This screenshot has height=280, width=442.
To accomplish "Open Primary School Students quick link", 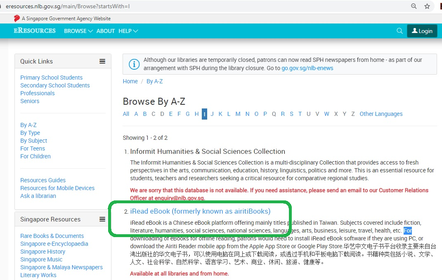I will 51,78.
